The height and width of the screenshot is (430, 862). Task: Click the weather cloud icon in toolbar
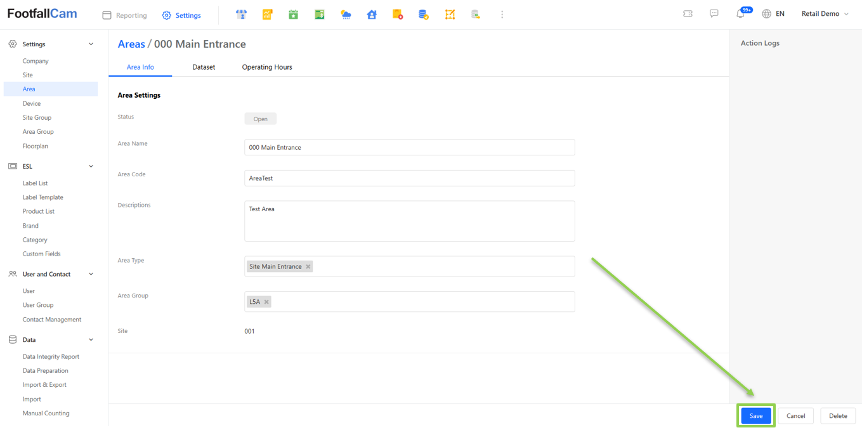point(346,15)
